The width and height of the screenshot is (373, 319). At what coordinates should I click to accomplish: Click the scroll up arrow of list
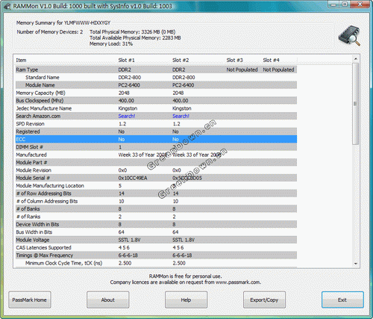coord(356,59)
